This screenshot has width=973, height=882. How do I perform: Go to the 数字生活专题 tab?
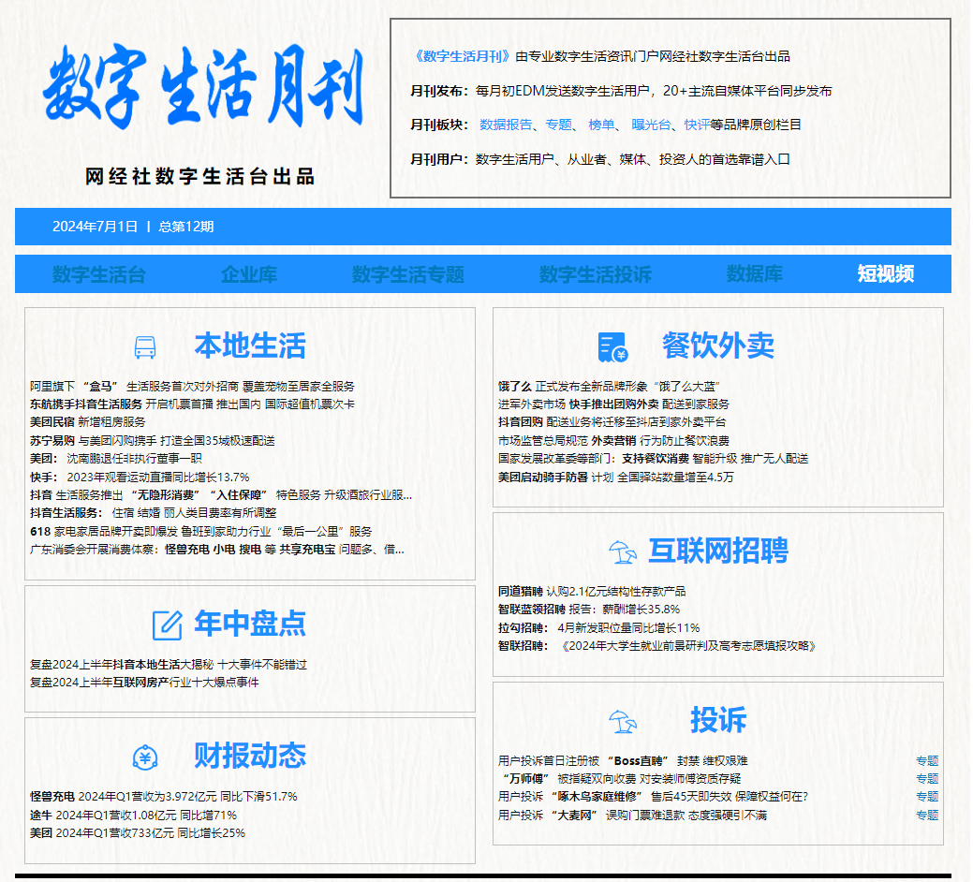(x=407, y=274)
